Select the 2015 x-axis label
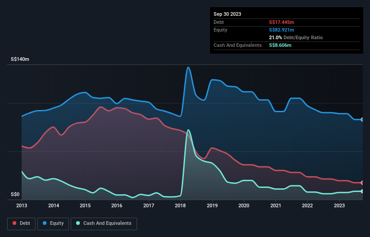This screenshot has width=370, height=237. (x=85, y=205)
